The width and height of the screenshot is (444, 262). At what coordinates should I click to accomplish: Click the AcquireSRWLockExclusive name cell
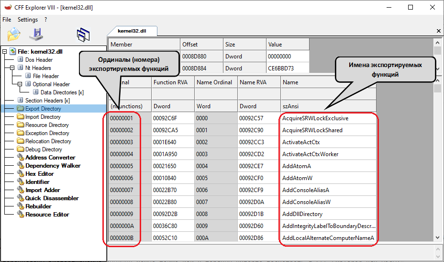coord(329,118)
